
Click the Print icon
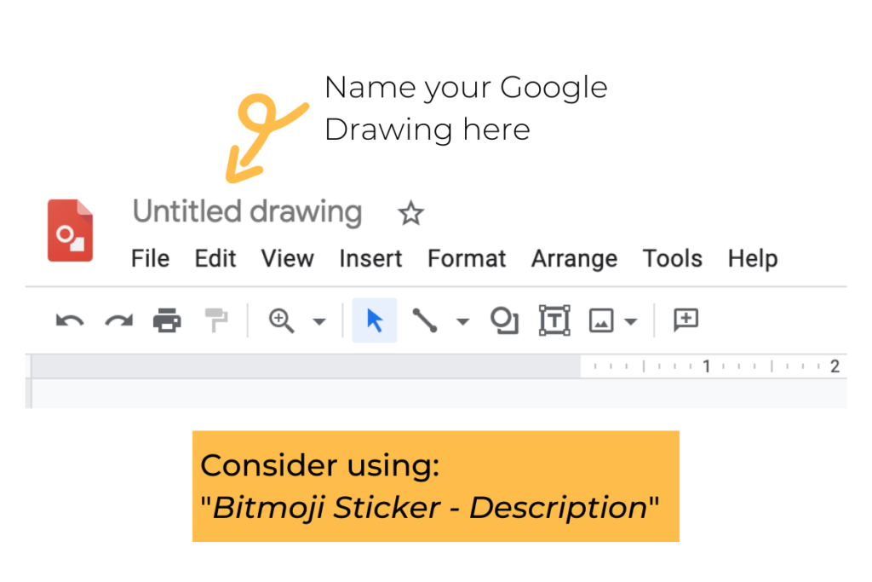click(167, 320)
